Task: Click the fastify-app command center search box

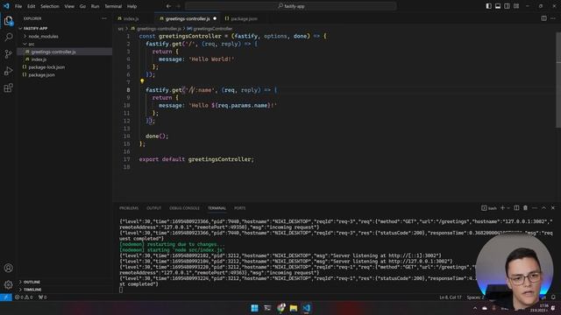Action: click(291, 6)
